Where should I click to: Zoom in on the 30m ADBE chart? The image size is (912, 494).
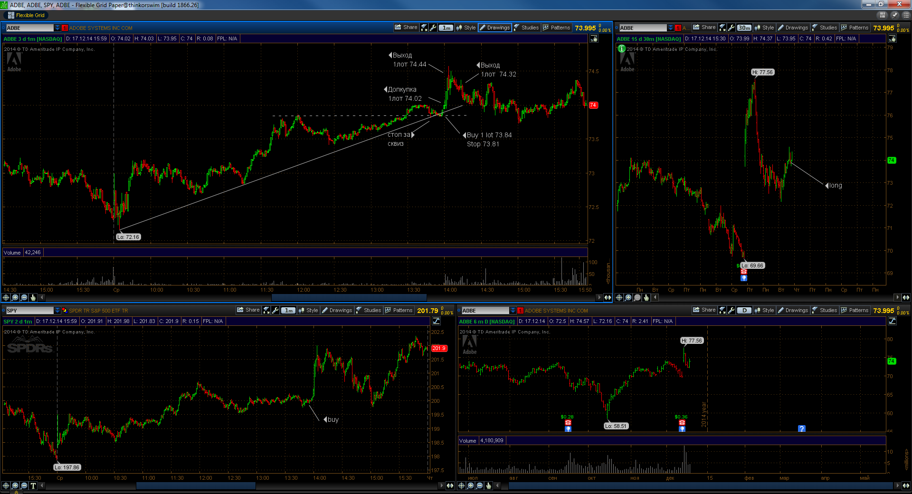tap(628, 297)
